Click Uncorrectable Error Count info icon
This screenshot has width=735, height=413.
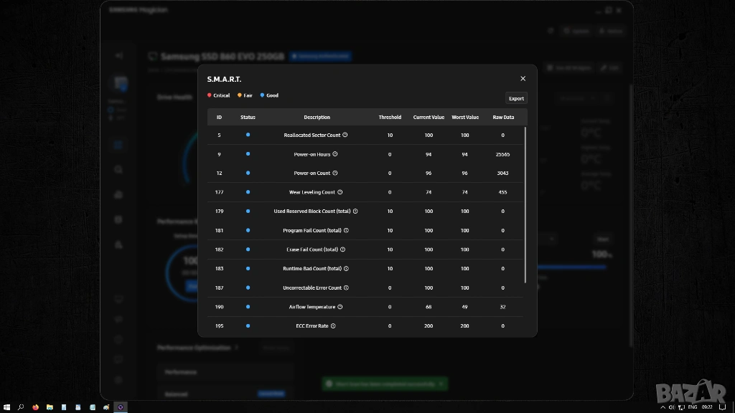tap(347, 288)
